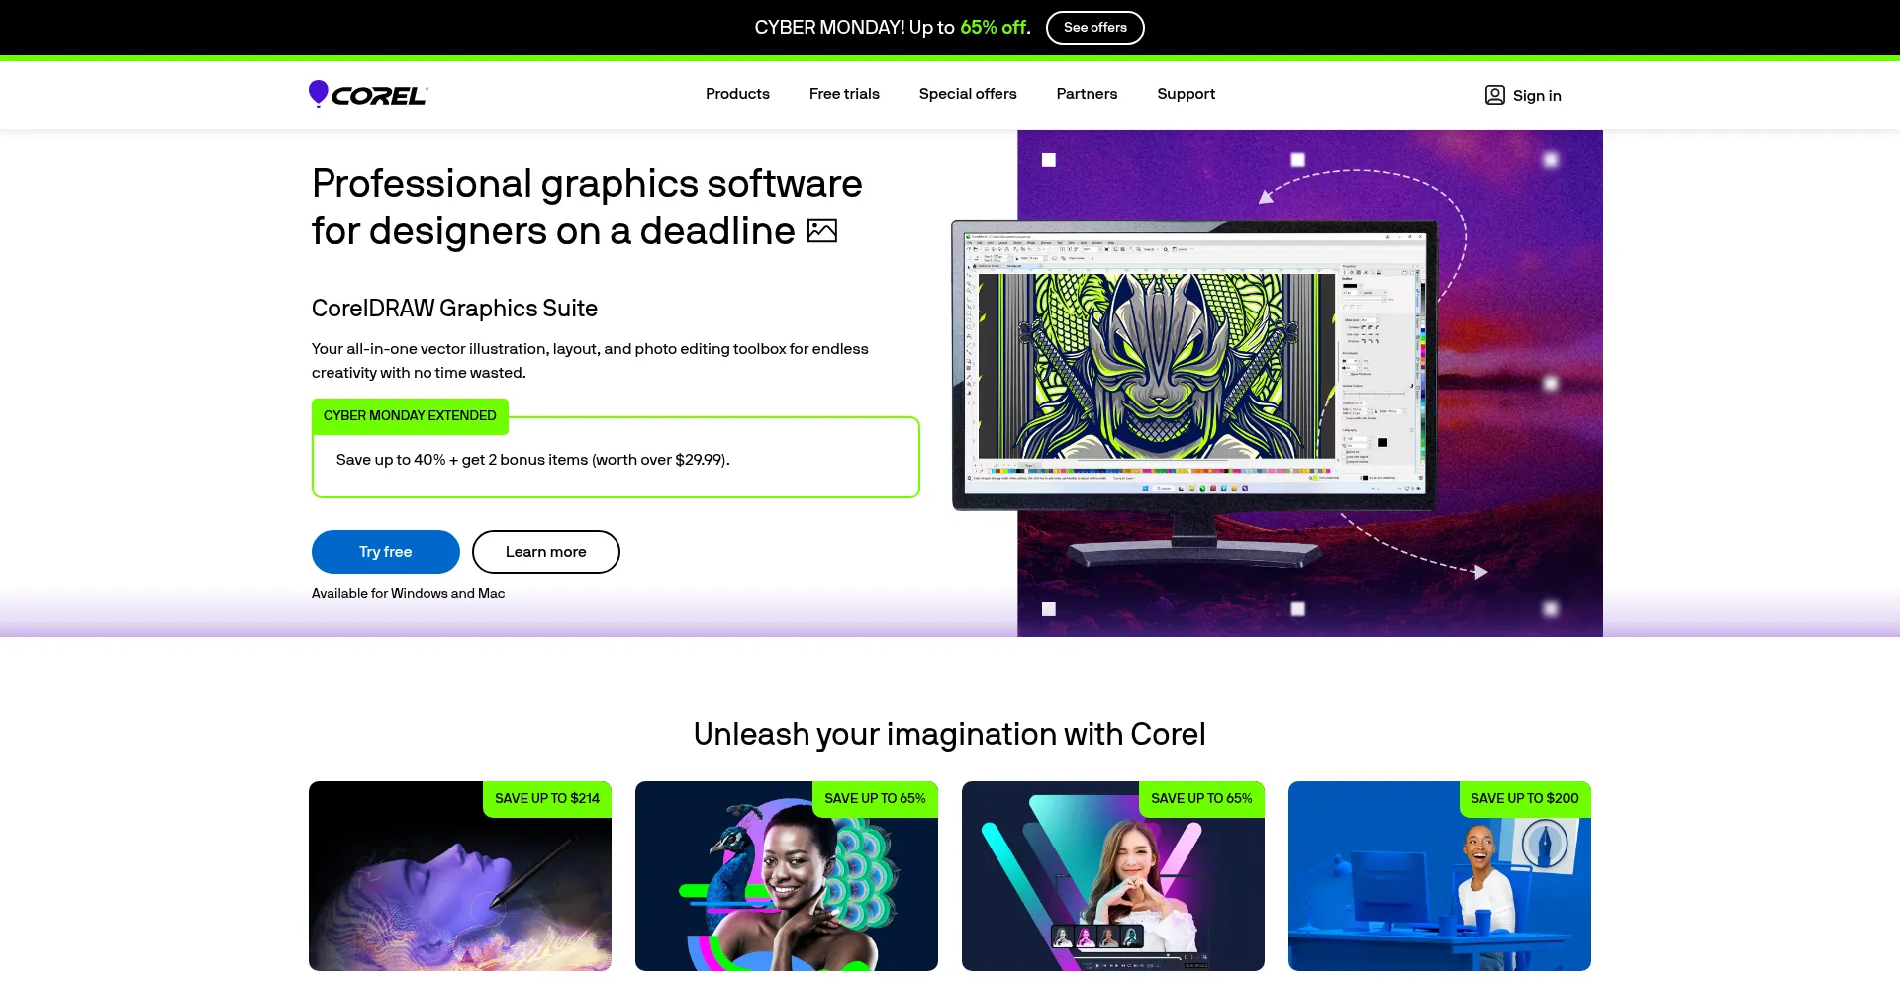Click the CorelDRAW Graphics Suite heading
Viewport: 1900px width, 982px height.
[454, 309]
